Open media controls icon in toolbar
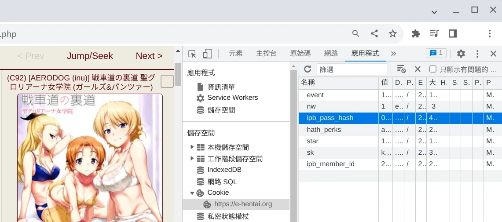Viewport: 502px width, 222px height. coord(434,33)
